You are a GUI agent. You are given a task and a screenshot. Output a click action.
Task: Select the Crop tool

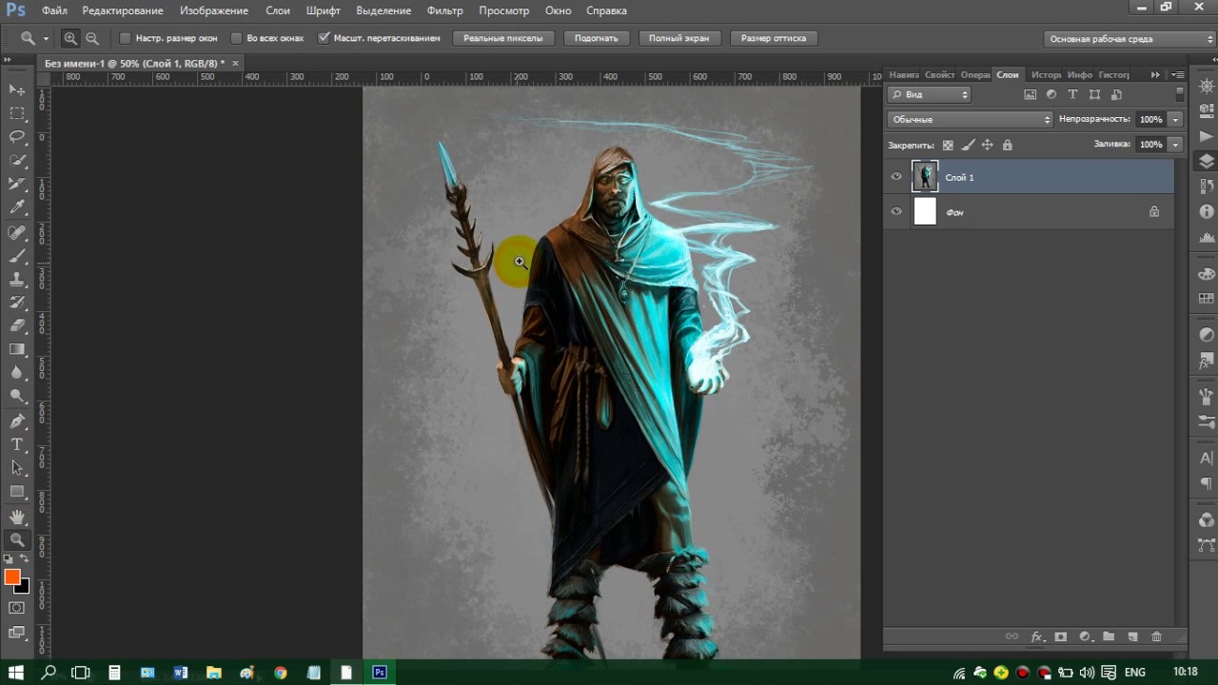(x=17, y=184)
